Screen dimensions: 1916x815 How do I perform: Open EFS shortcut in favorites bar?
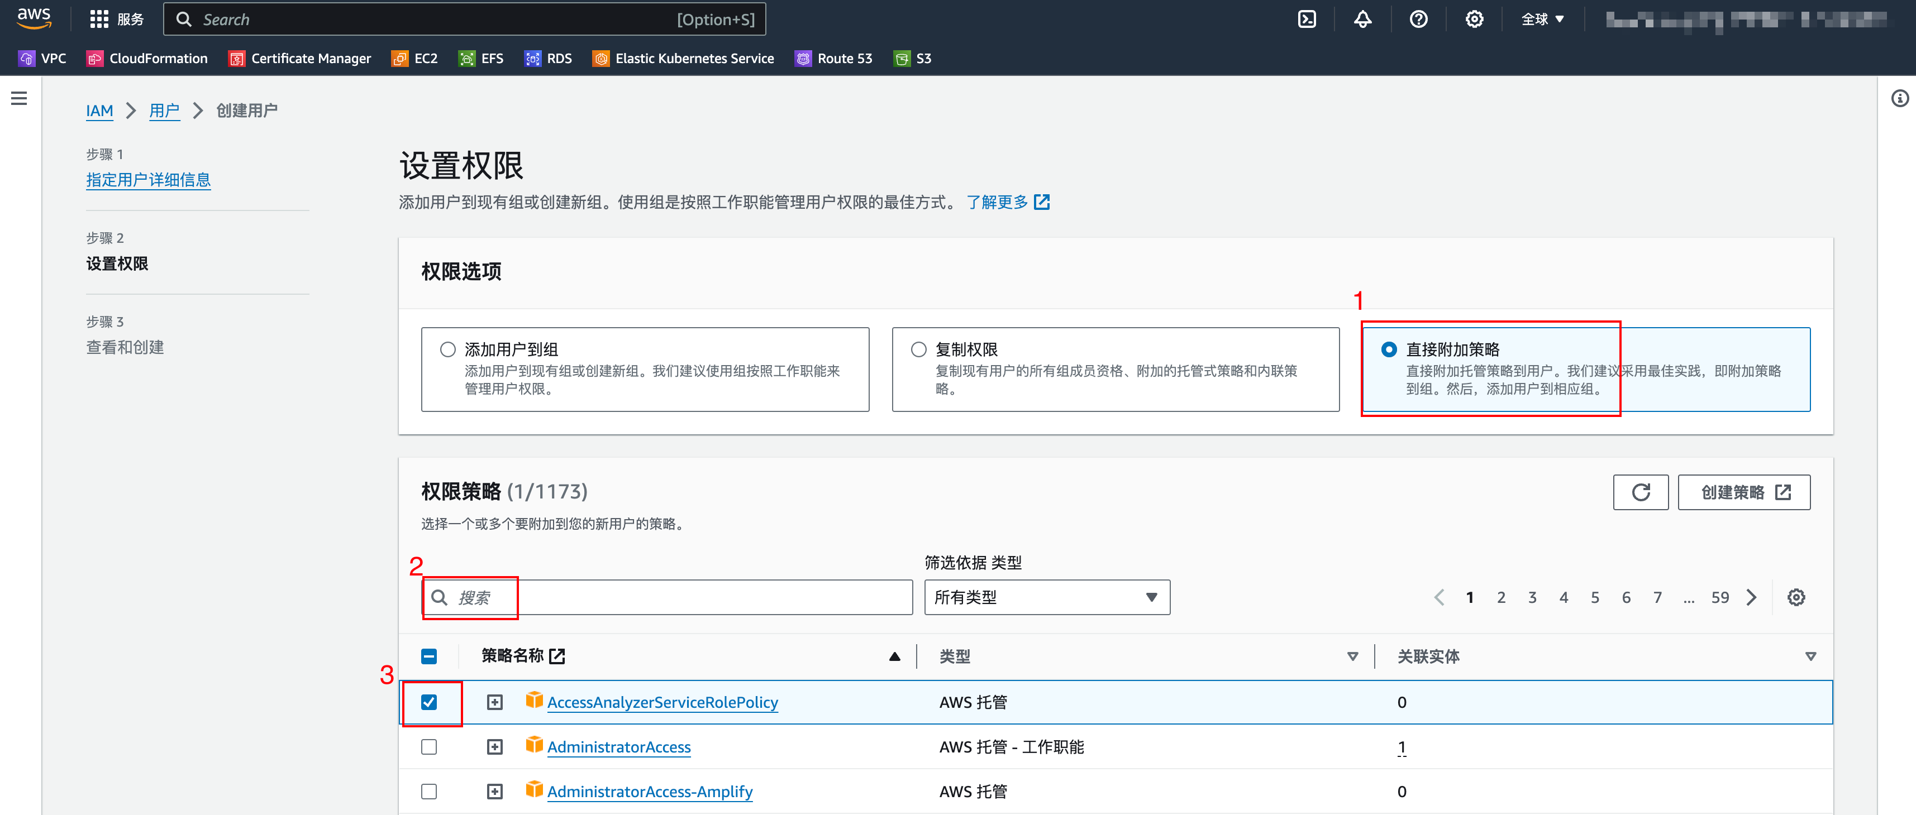click(481, 58)
